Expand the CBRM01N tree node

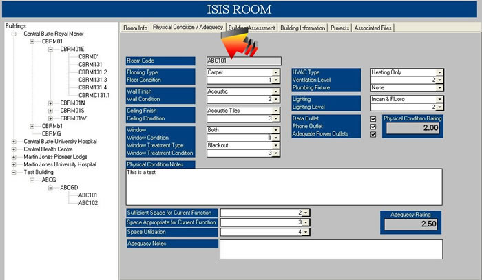coord(50,103)
